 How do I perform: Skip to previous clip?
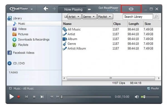(x=26, y=97)
